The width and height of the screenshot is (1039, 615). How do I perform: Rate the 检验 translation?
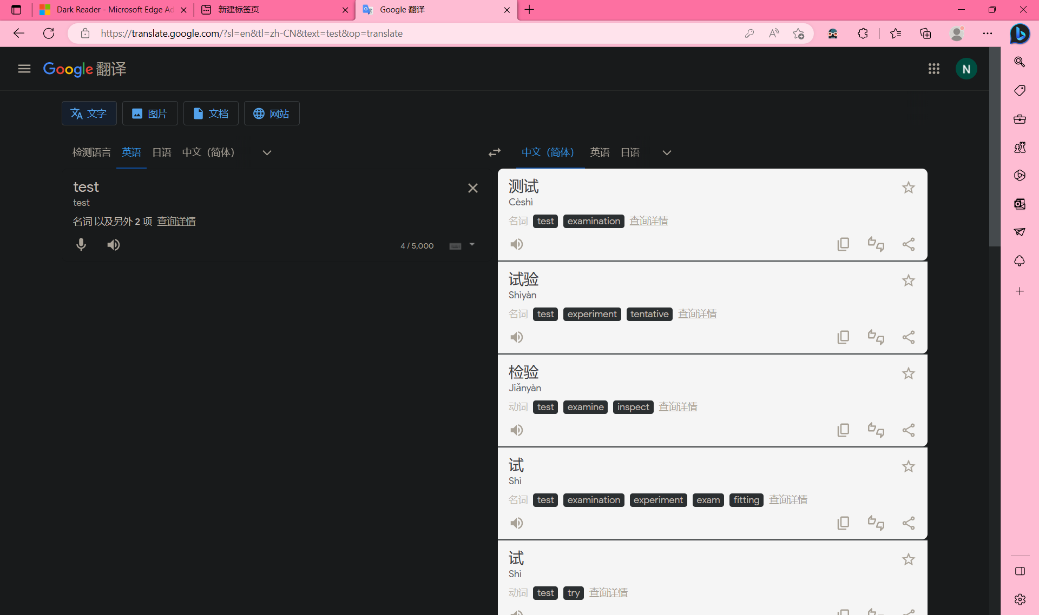pyautogui.click(x=876, y=430)
